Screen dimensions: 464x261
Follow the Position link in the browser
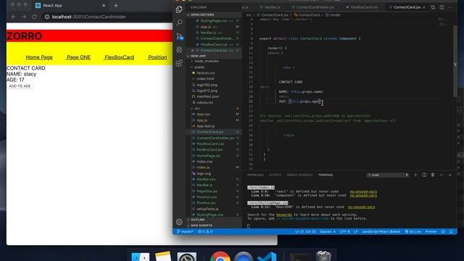[157, 57]
